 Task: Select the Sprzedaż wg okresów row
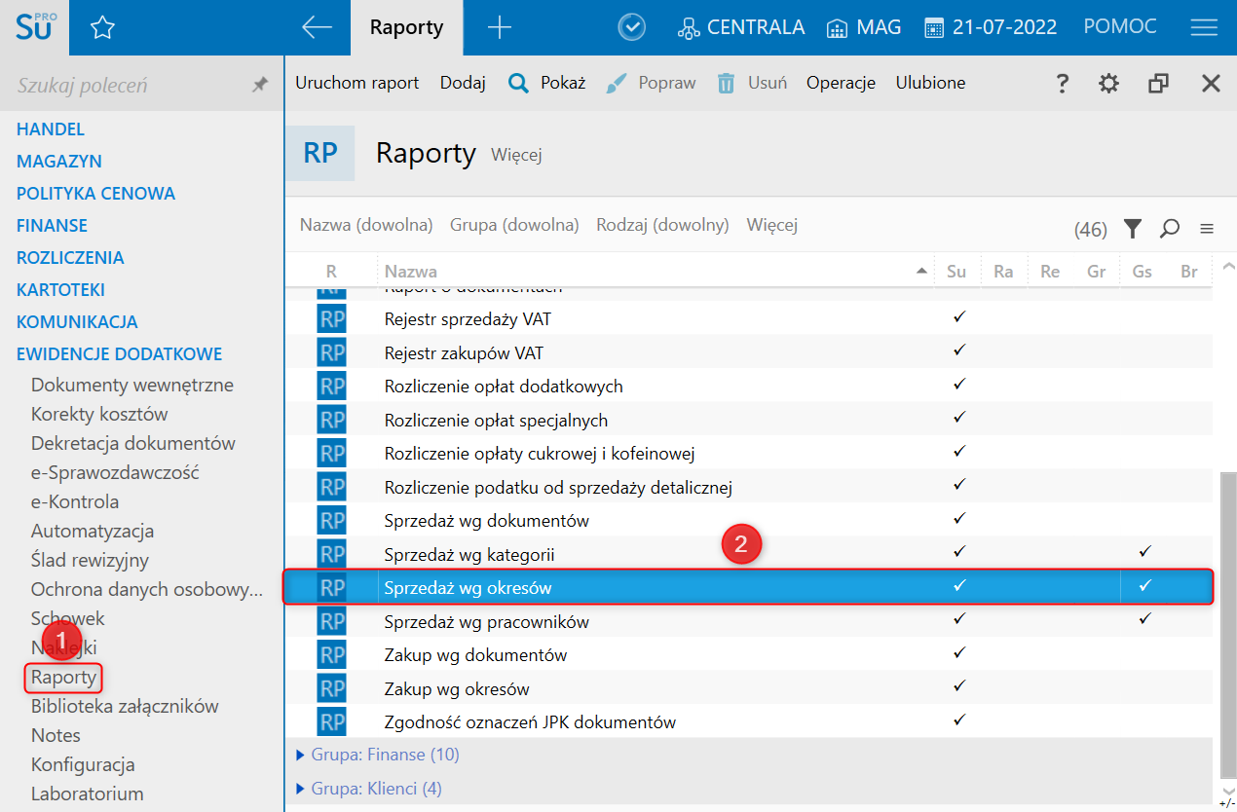coord(749,588)
